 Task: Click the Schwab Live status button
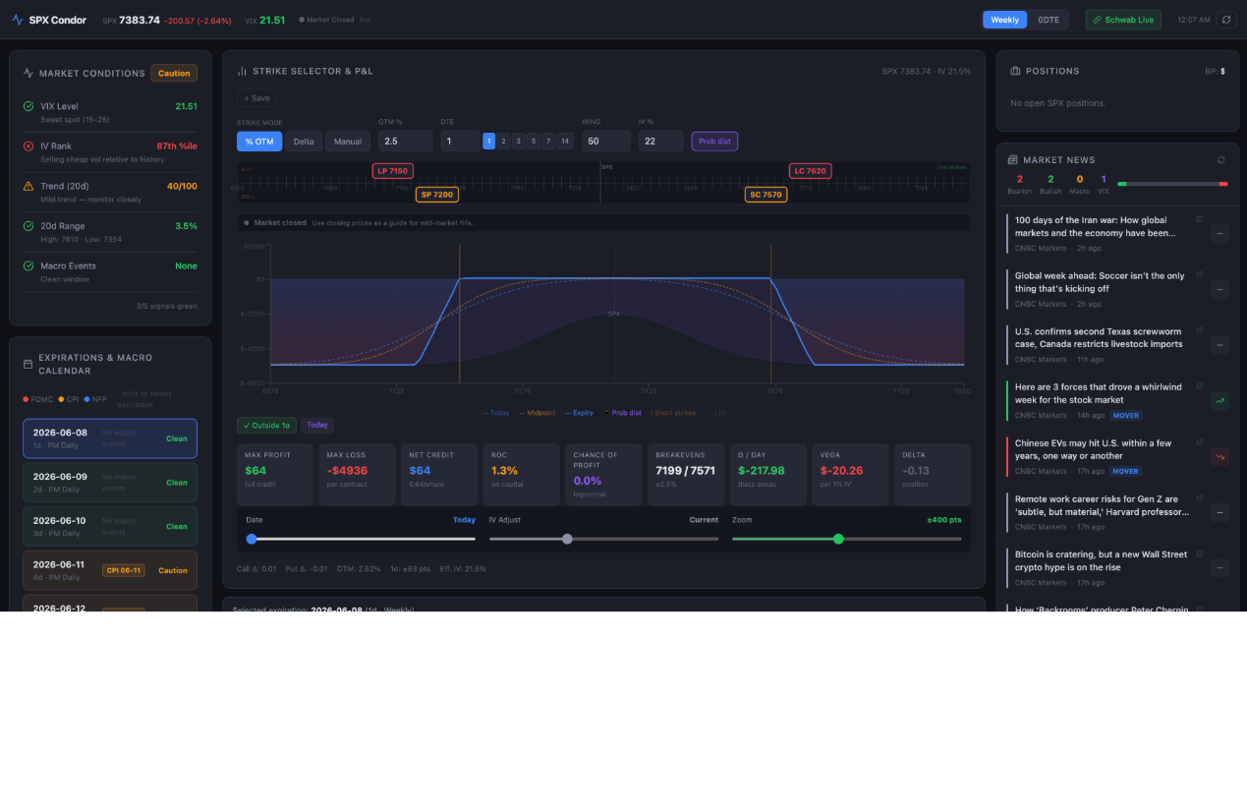tap(1123, 20)
